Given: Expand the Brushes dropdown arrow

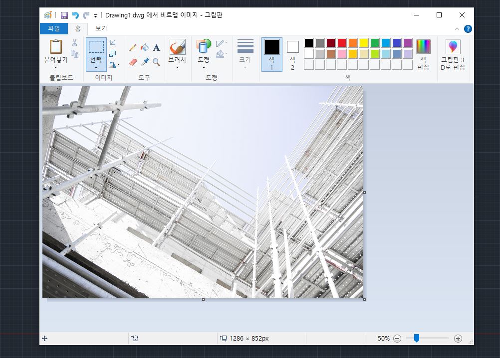Looking at the screenshot, I should click(x=177, y=67).
